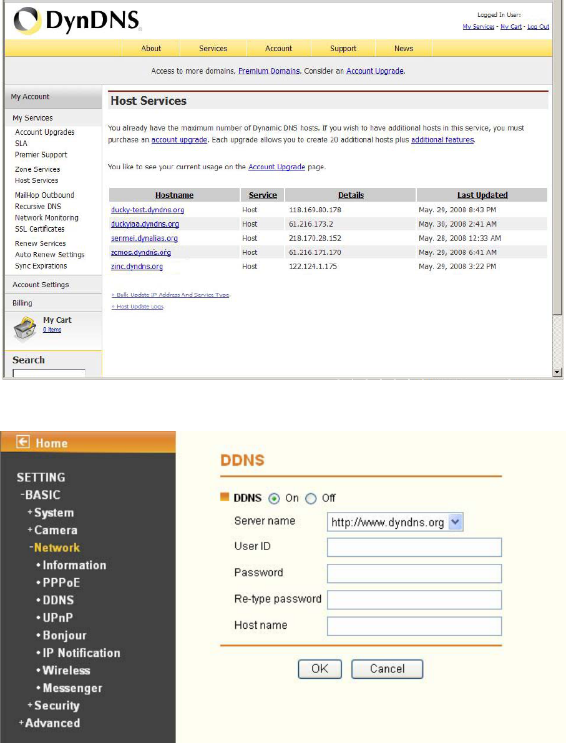Follow the Account Upgrade link in banner
This screenshot has height=743, width=566.
point(375,71)
